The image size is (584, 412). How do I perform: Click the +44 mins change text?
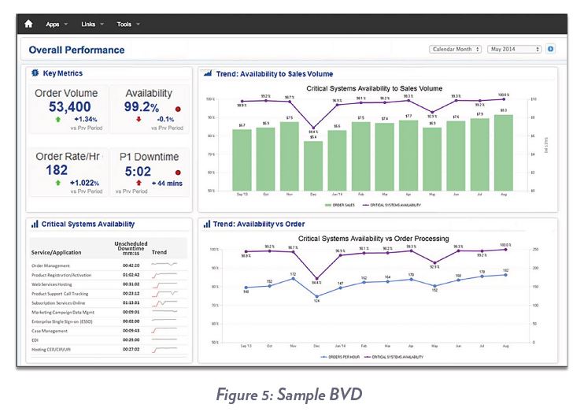tap(167, 184)
